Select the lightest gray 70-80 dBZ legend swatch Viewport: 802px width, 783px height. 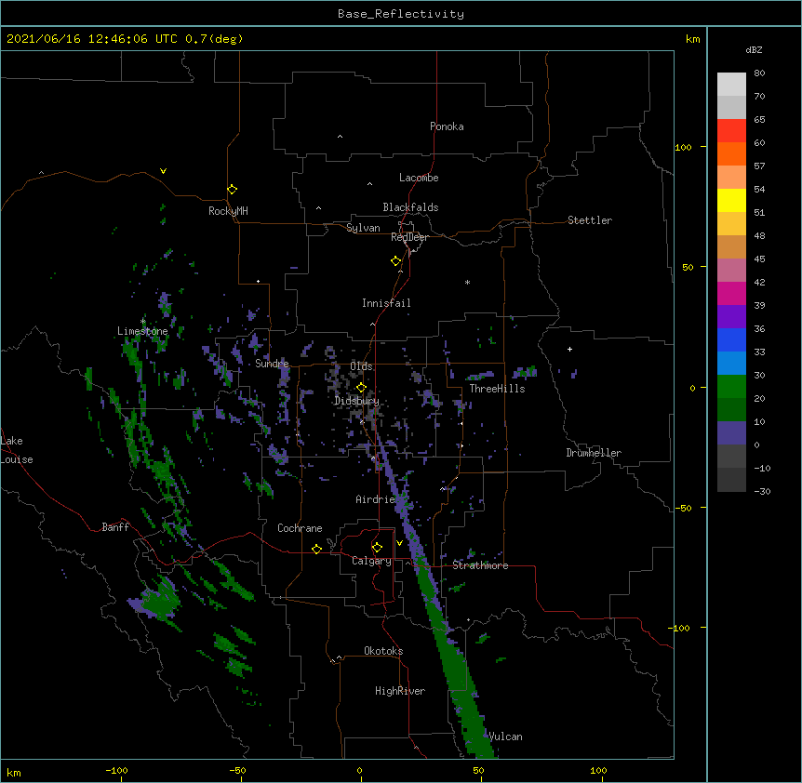click(731, 84)
